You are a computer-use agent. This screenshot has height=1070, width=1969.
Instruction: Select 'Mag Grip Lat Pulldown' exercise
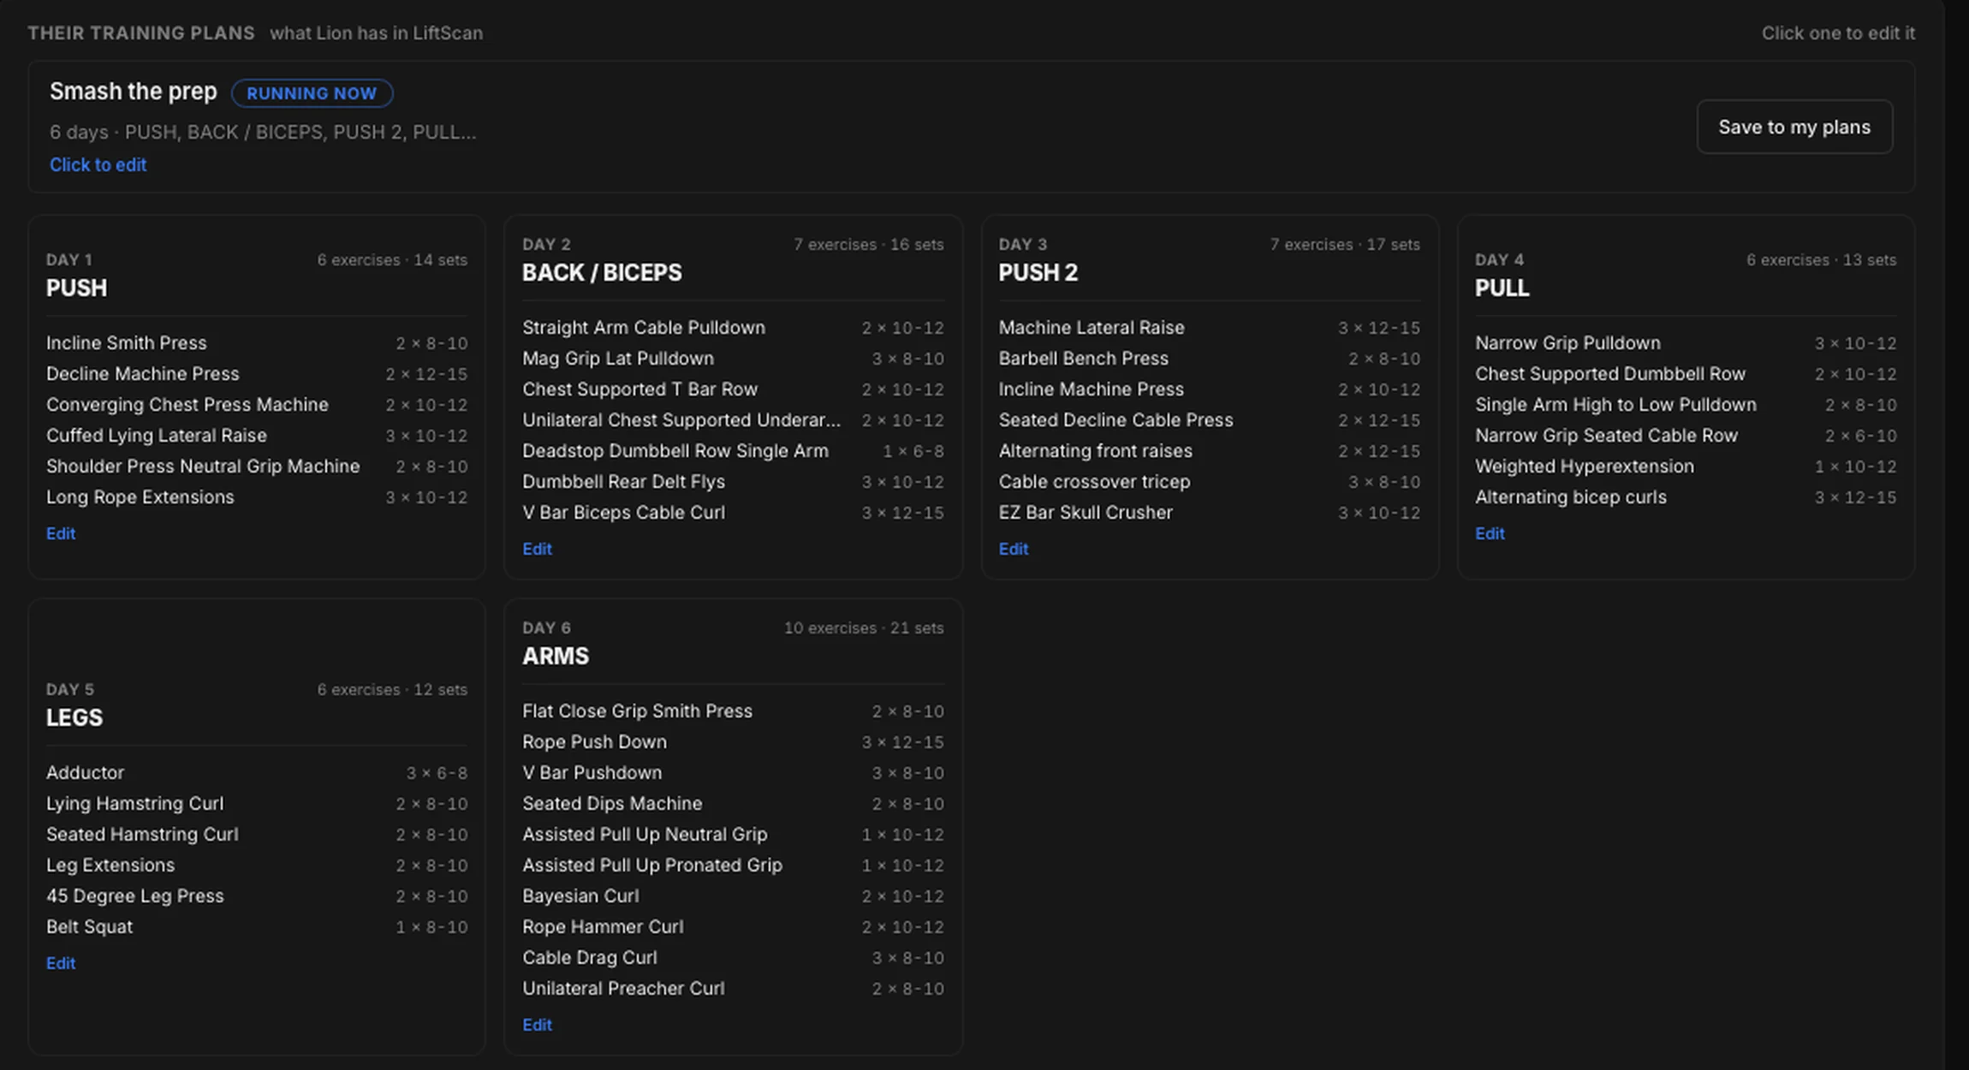[x=733, y=358]
